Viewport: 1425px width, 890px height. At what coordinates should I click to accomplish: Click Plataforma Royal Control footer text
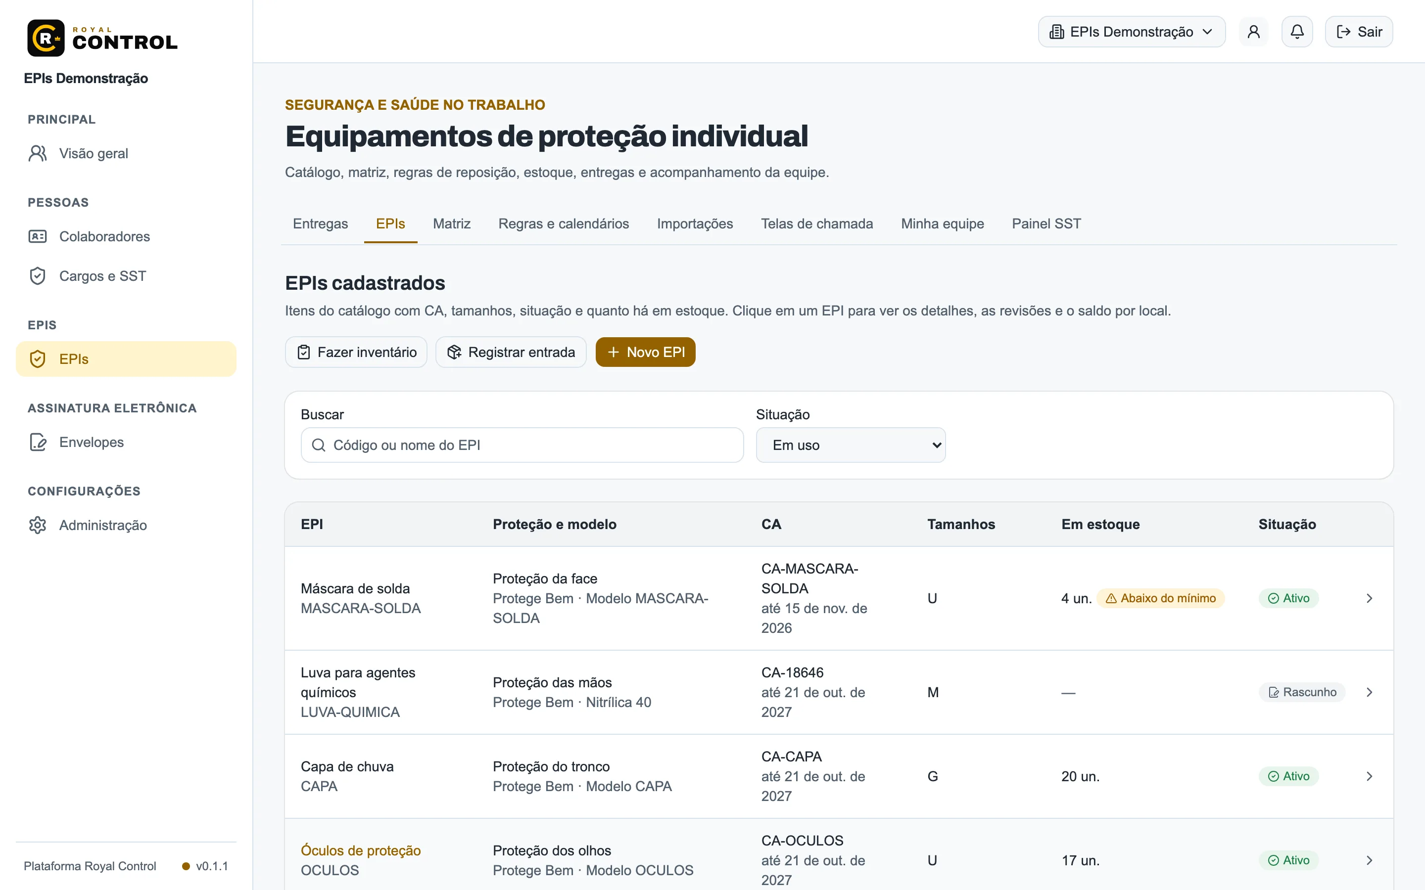coord(90,866)
